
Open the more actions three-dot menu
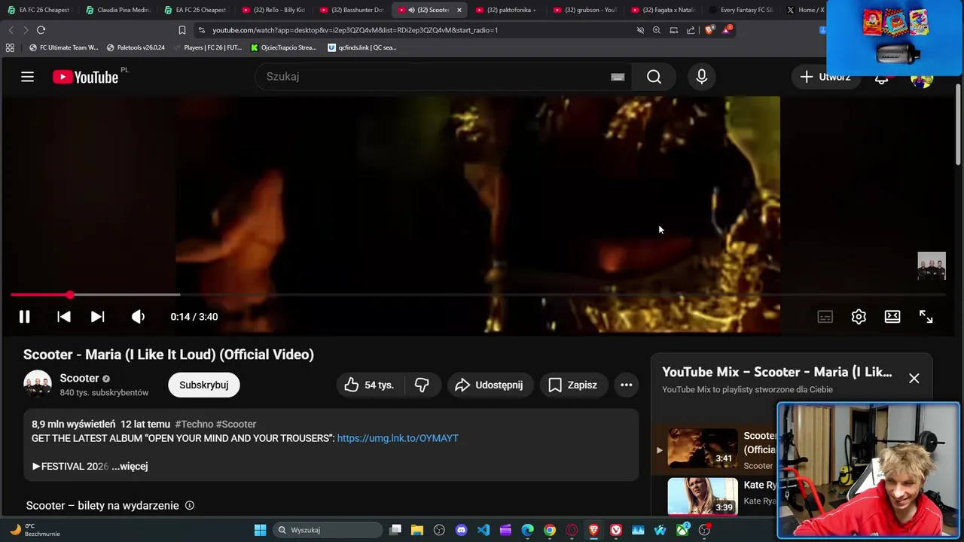(627, 385)
